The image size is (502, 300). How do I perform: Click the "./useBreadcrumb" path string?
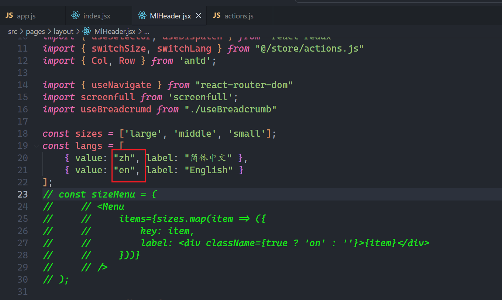[230, 109]
